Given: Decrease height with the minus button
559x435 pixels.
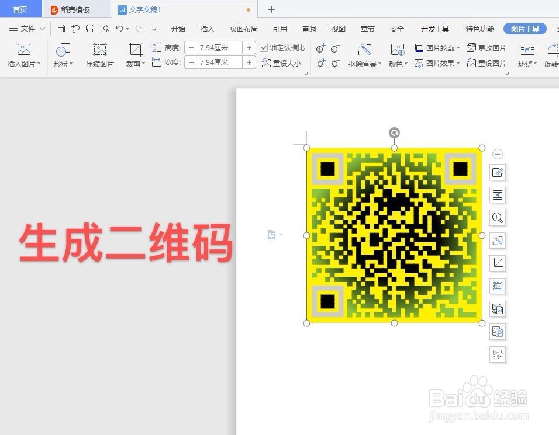Looking at the screenshot, I should click(x=191, y=48).
